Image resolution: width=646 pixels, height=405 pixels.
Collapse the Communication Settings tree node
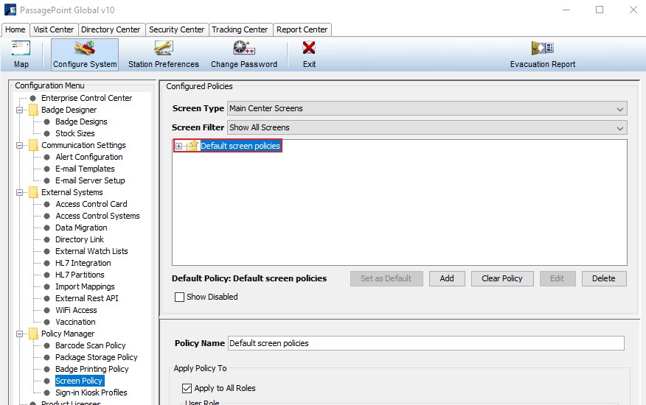(19, 145)
